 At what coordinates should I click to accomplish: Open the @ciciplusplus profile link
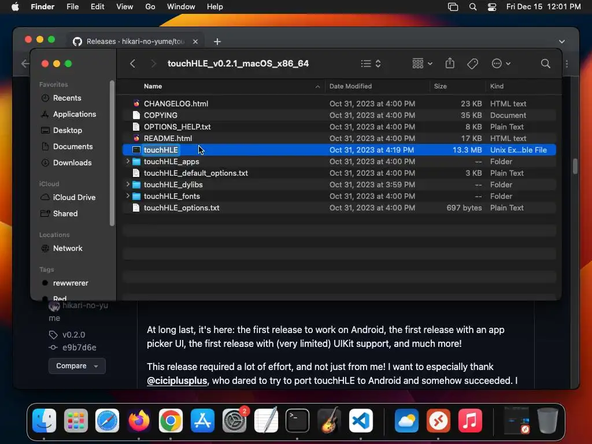point(177,380)
